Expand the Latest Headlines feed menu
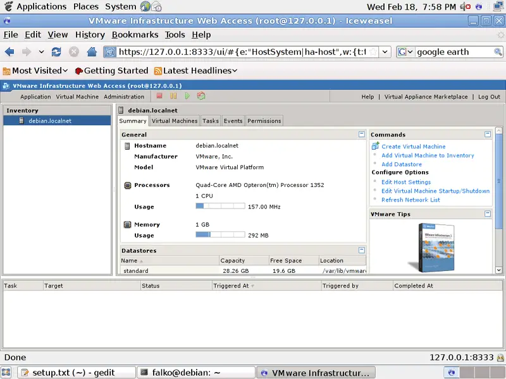506x379 pixels. click(x=195, y=71)
